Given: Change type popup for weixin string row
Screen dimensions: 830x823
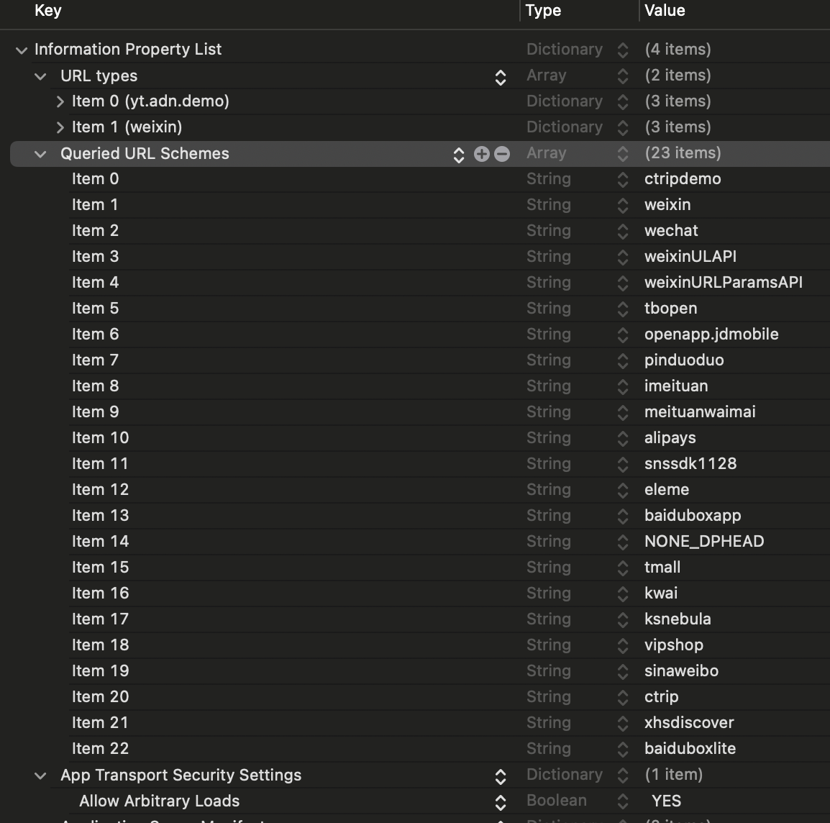Looking at the screenshot, I should (623, 206).
